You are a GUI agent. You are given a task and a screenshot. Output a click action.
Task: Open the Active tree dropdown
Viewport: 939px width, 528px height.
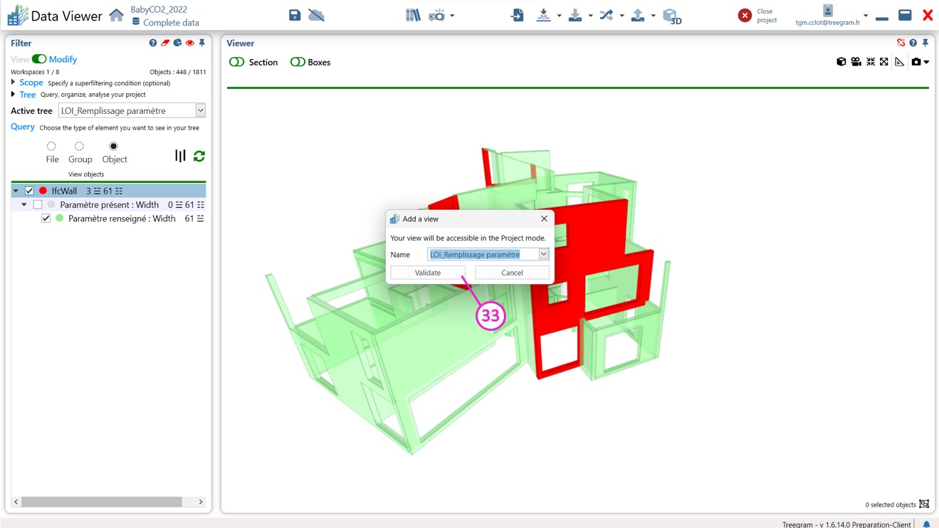coord(200,110)
